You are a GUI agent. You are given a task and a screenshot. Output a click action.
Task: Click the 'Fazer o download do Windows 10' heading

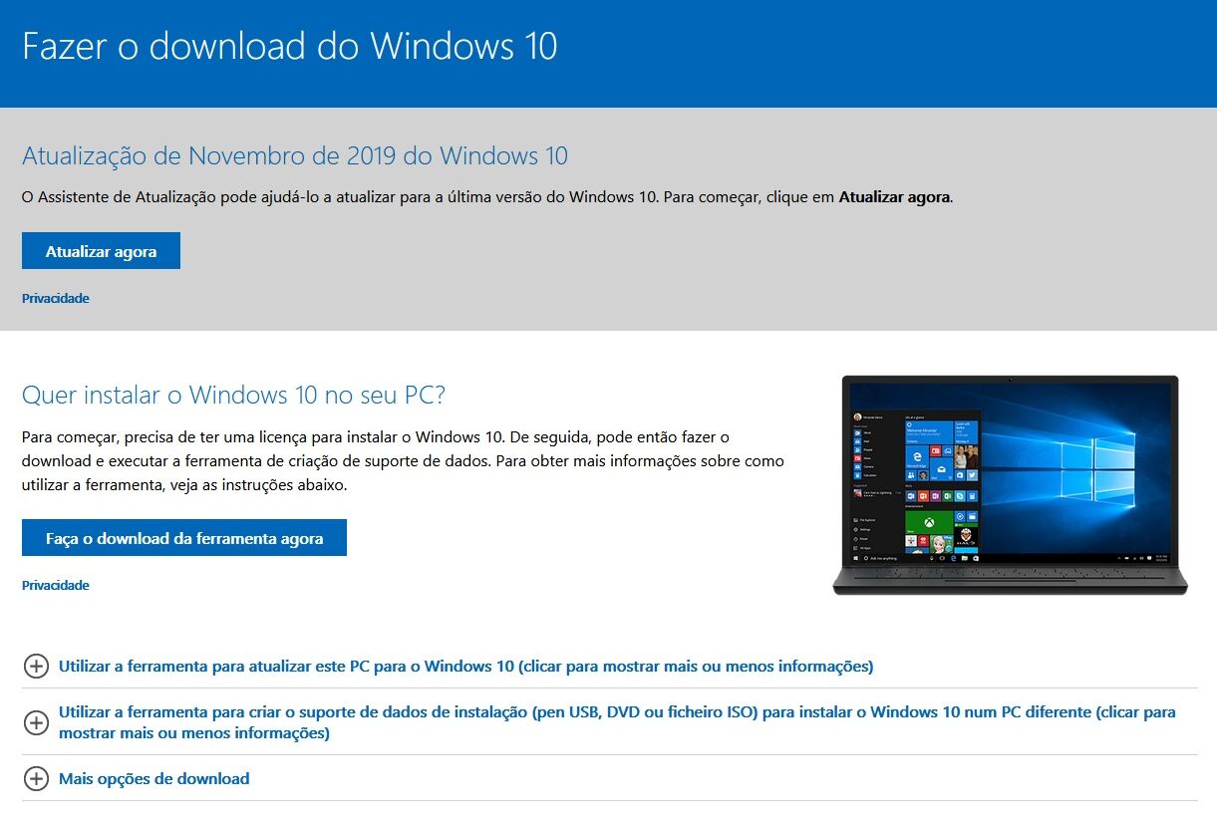click(x=290, y=46)
